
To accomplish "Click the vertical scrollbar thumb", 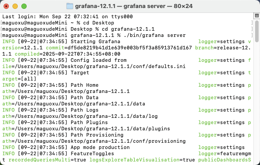I will [257, 32].
